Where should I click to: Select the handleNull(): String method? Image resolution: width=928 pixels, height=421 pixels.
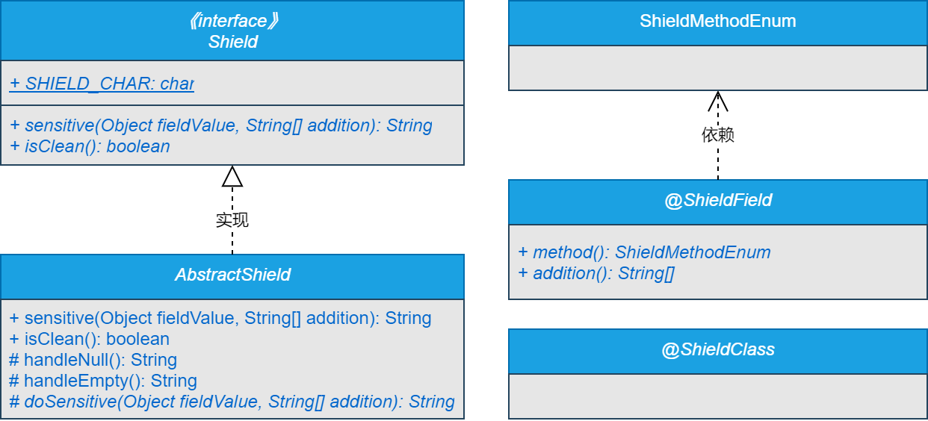pos(93,360)
